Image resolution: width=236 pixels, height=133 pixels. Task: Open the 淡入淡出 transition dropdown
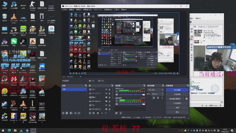155,90
